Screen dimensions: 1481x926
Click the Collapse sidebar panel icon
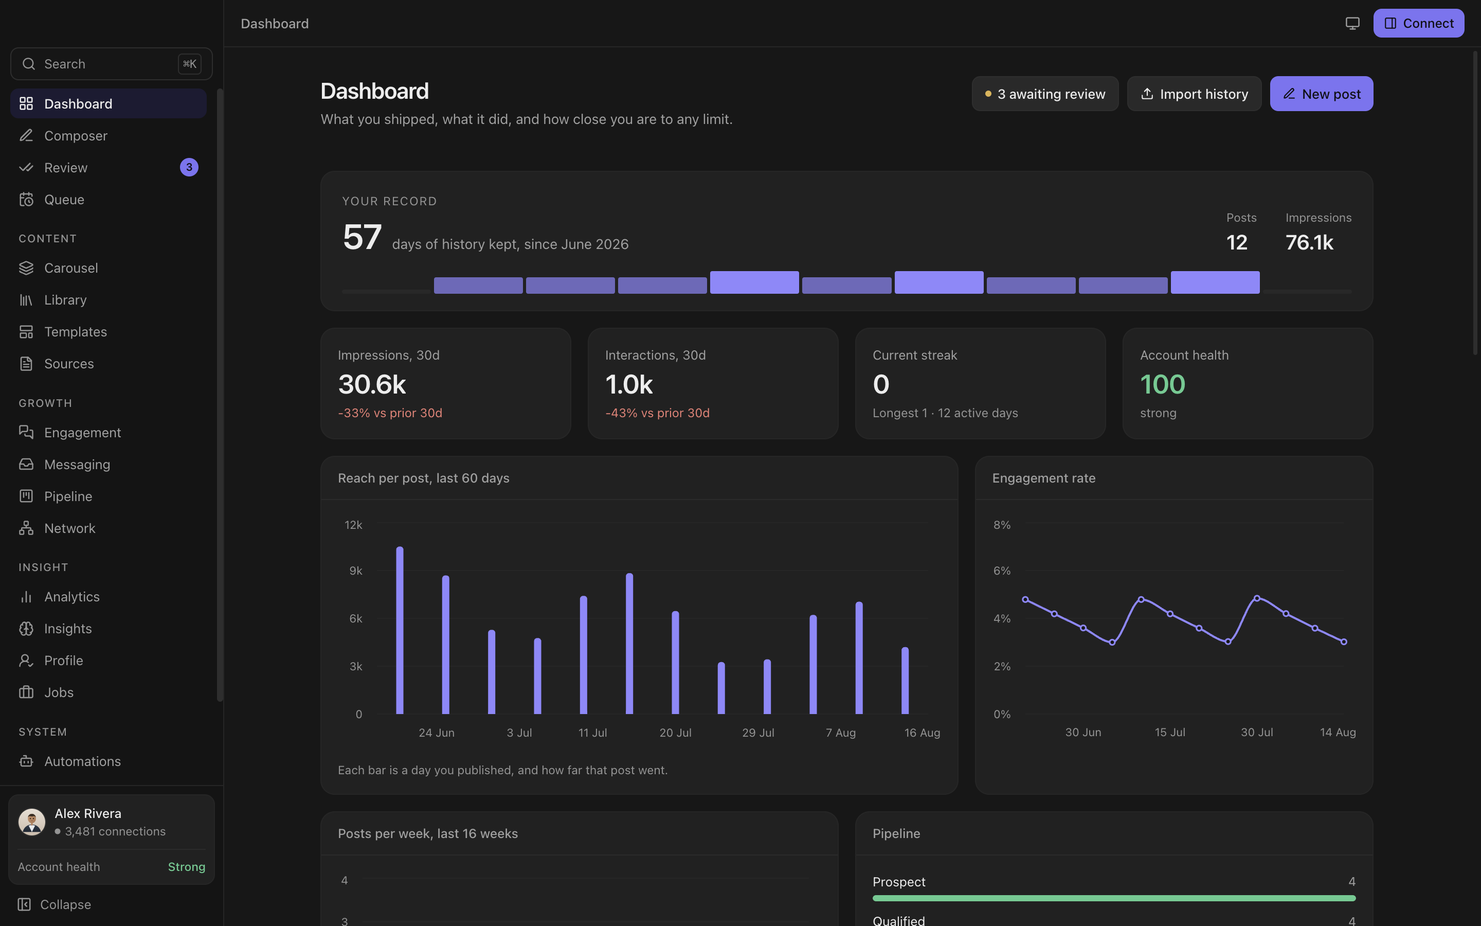coord(24,904)
